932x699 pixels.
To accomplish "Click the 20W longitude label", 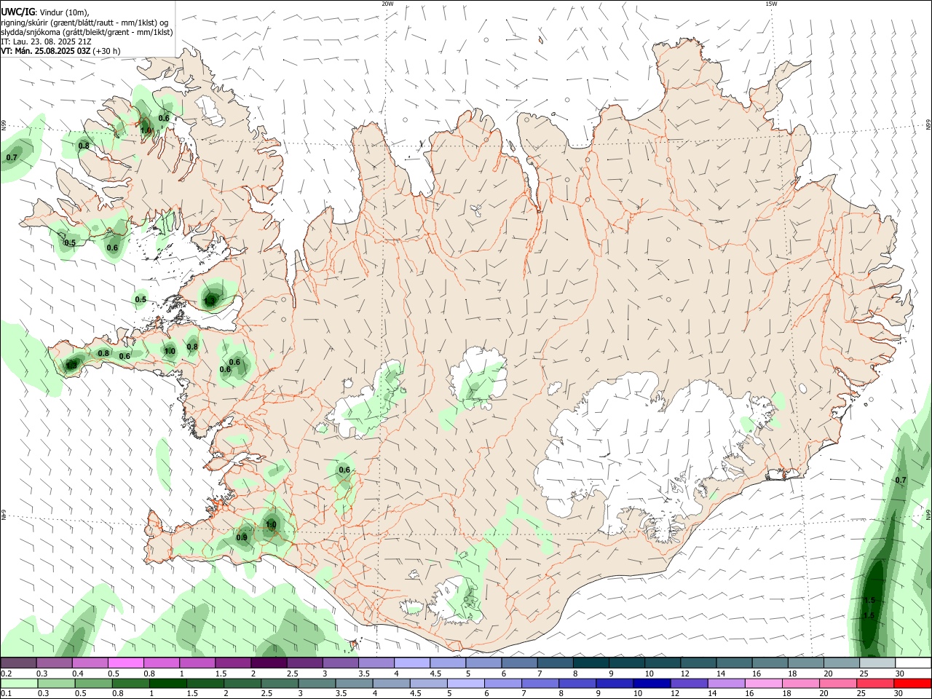I will (x=387, y=4).
